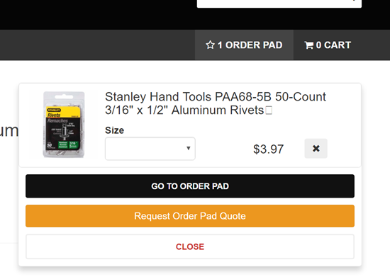Open the Size selection box
This screenshot has width=390, height=279.
coord(150,149)
